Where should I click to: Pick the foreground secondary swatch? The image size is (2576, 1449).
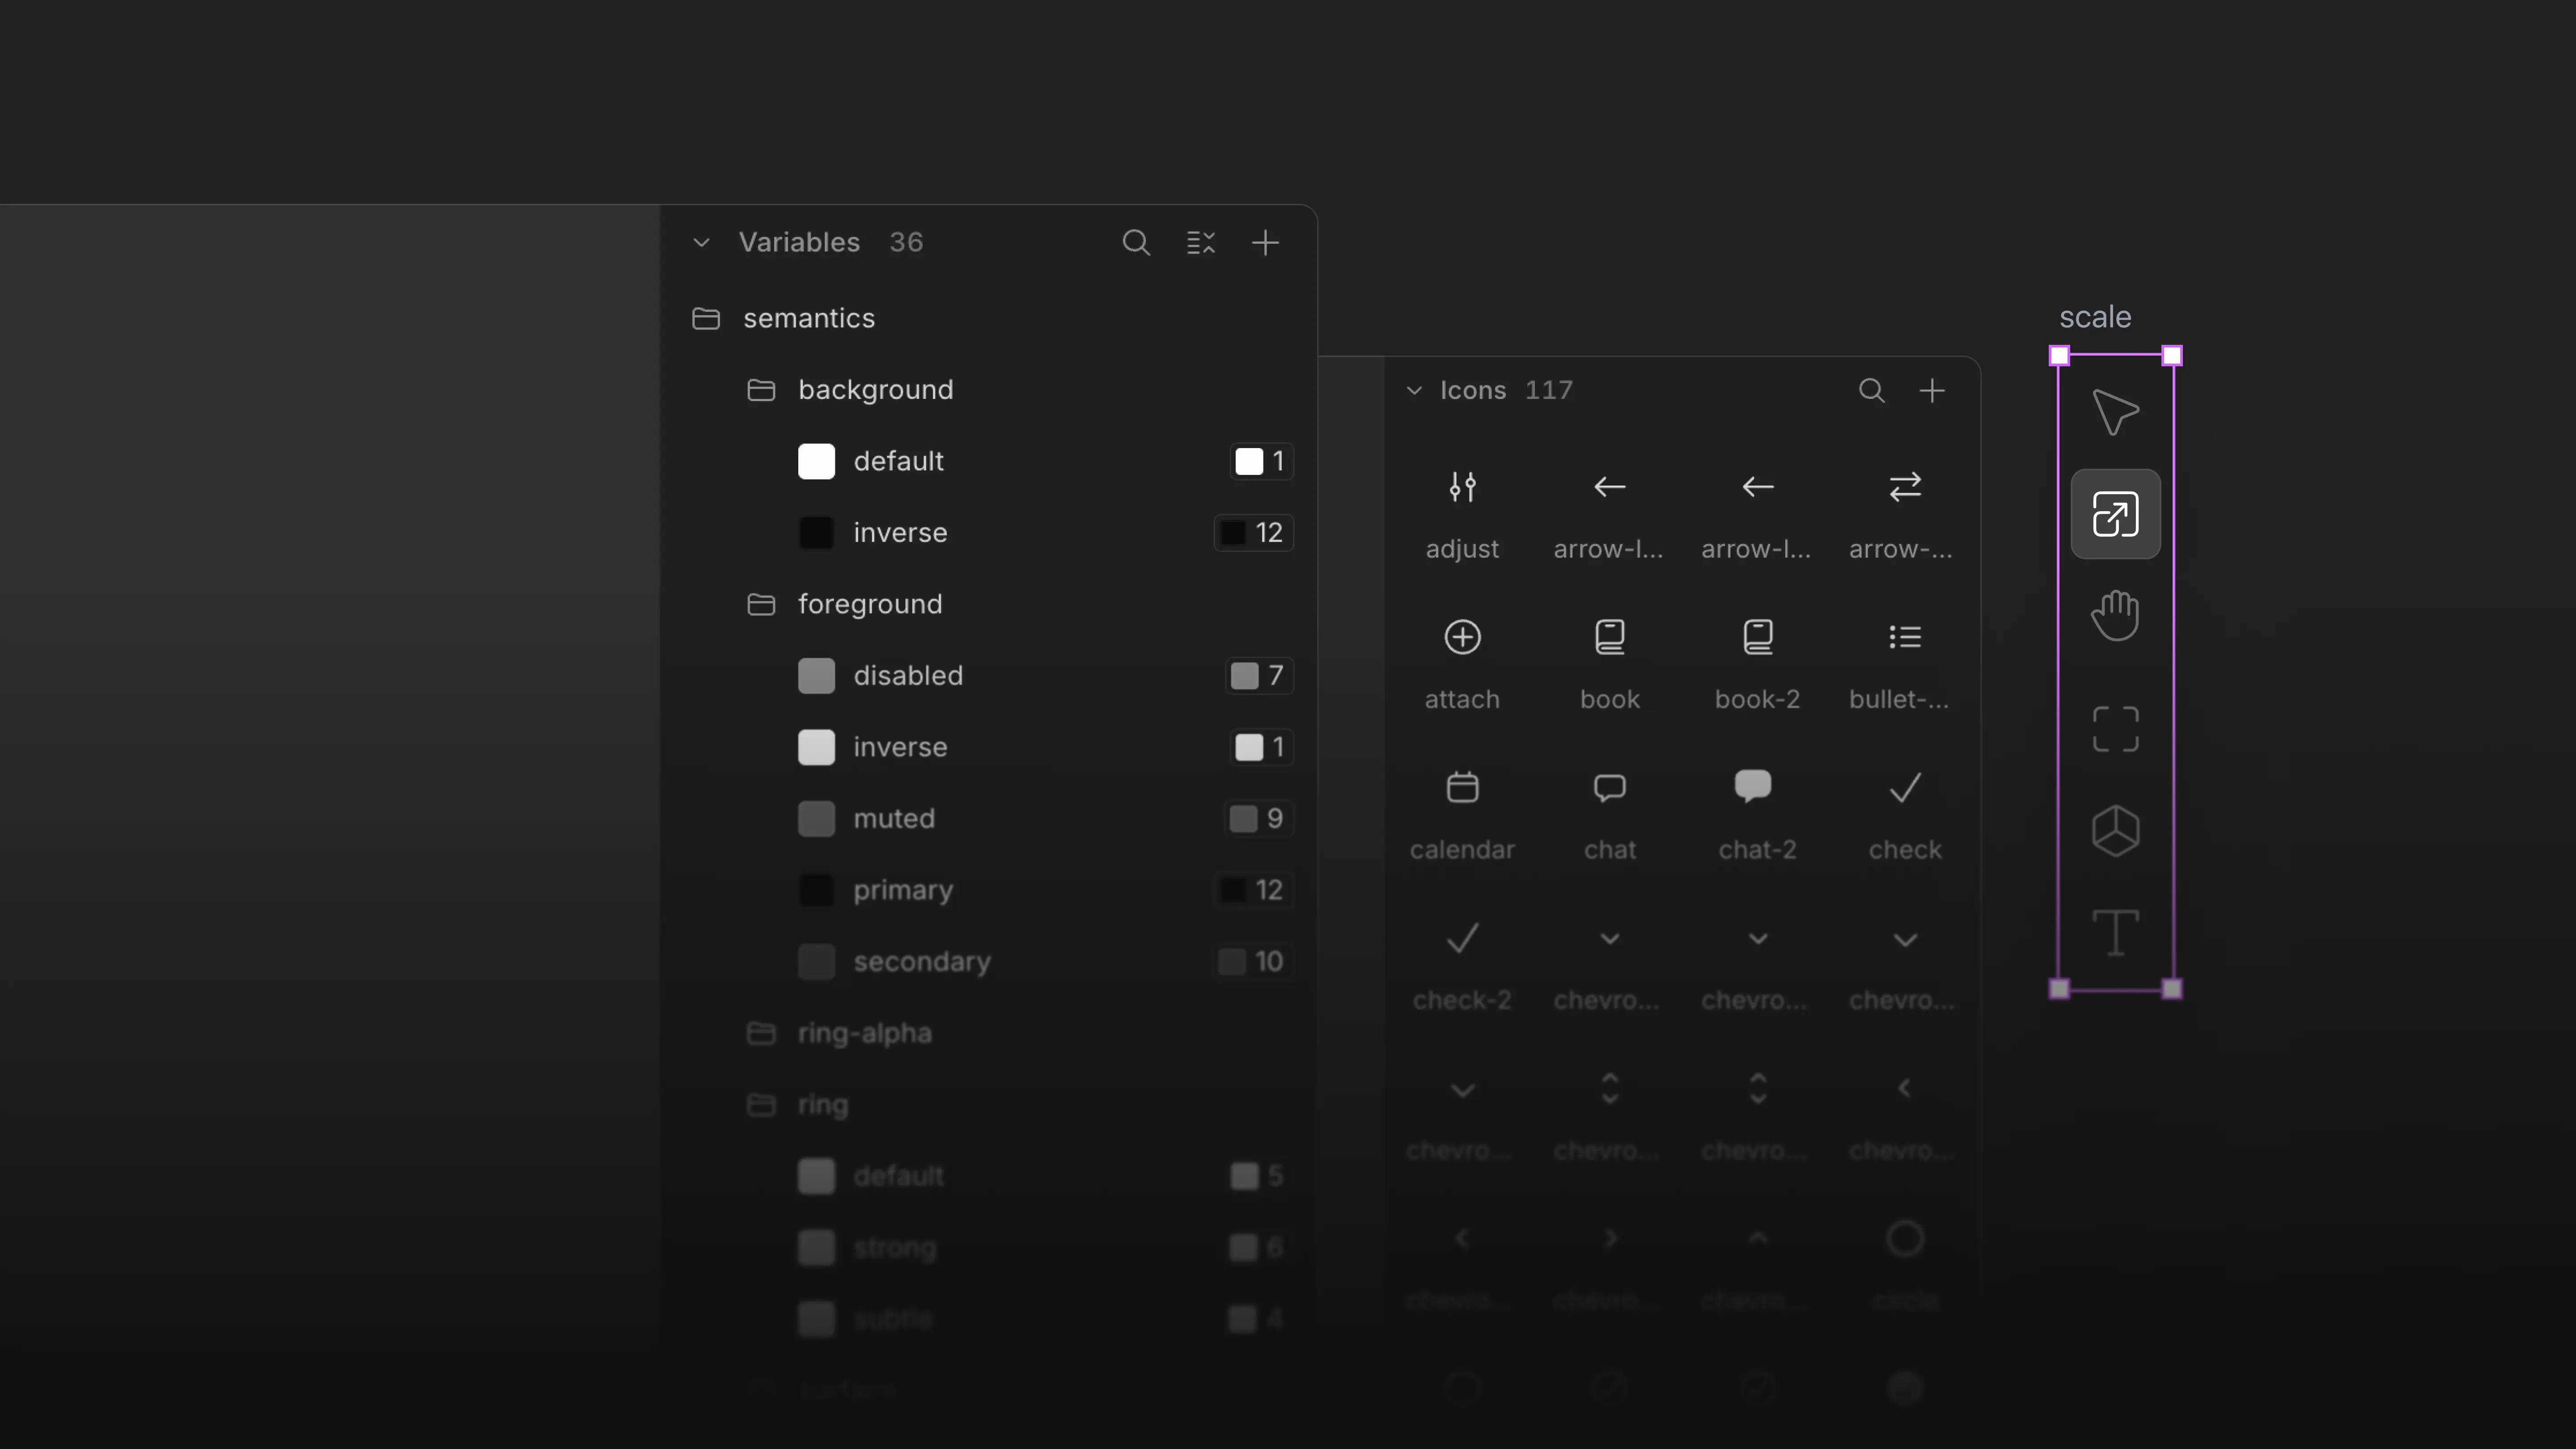(816, 962)
